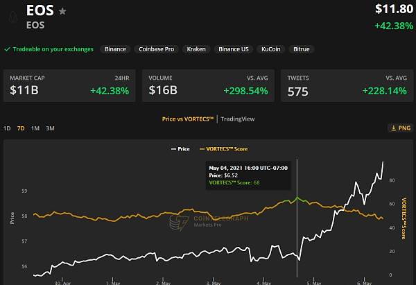Toggle the Price series in legend
Viewport: 416px width, 285px height.
coord(180,149)
